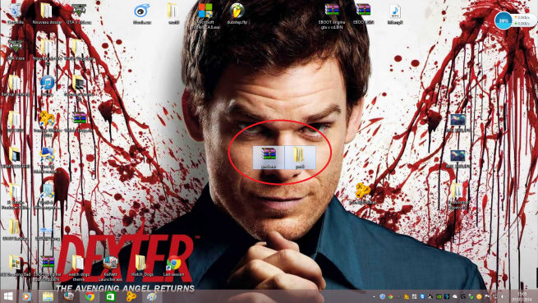Open the dubstep.flp FL Studio file
This screenshot has width=538, height=303.
click(237, 14)
